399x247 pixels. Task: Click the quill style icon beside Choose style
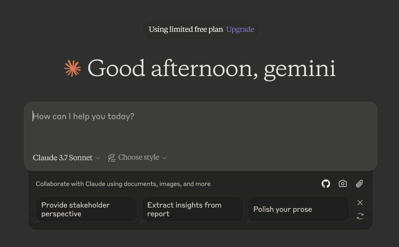112,158
